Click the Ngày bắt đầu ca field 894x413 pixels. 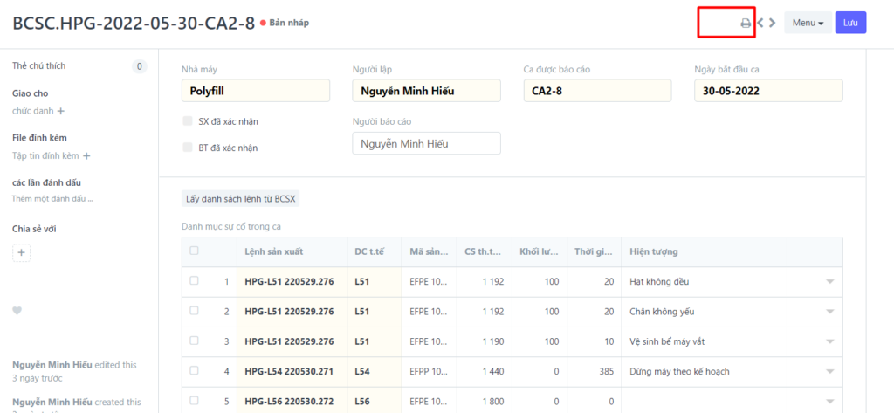tap(768, 92)
